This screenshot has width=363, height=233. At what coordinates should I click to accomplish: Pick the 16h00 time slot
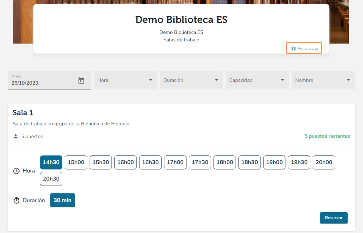tap(126, 162)
